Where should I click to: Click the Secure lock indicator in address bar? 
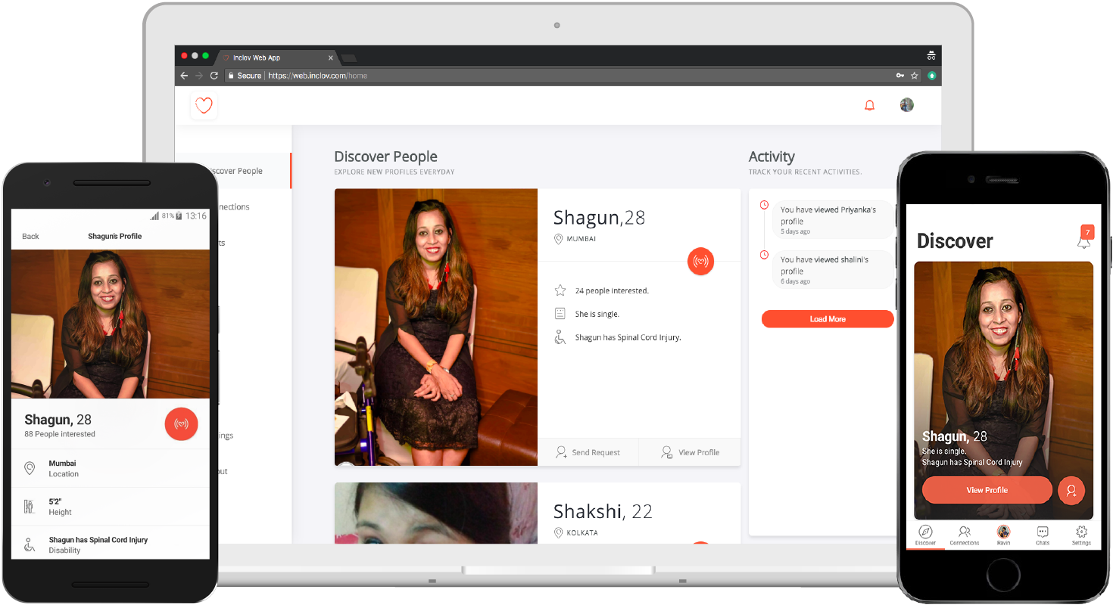244,76
